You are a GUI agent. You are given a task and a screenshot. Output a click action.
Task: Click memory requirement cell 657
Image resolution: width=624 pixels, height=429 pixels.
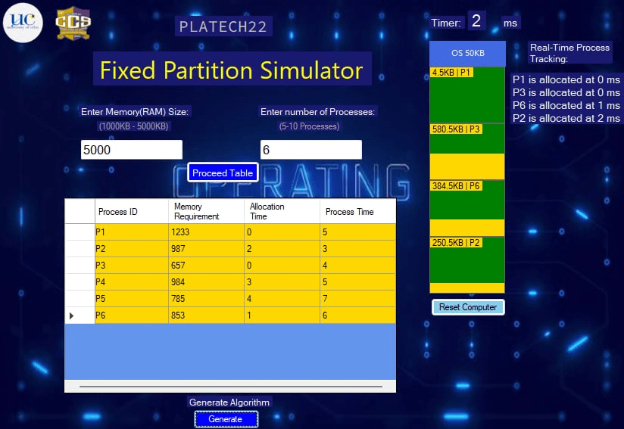(x=206, y=266)
